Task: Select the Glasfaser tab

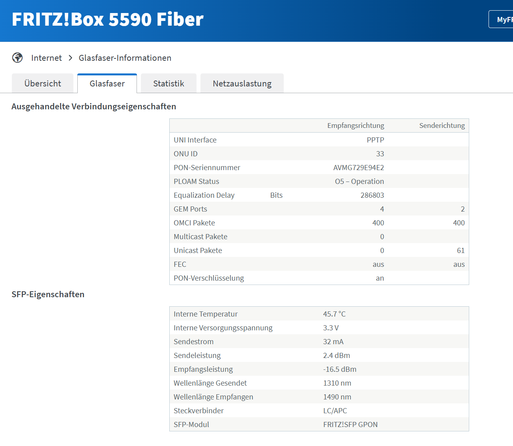Action: 107,83
